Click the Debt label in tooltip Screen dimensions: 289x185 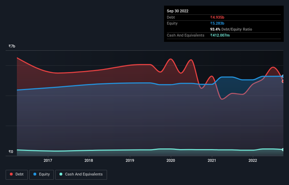click(x=171, y=17)
